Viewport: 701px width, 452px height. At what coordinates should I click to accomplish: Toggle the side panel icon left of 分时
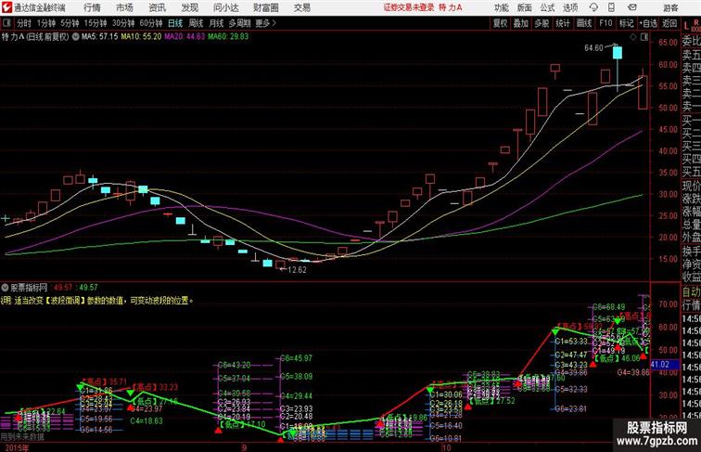(6, 23)
